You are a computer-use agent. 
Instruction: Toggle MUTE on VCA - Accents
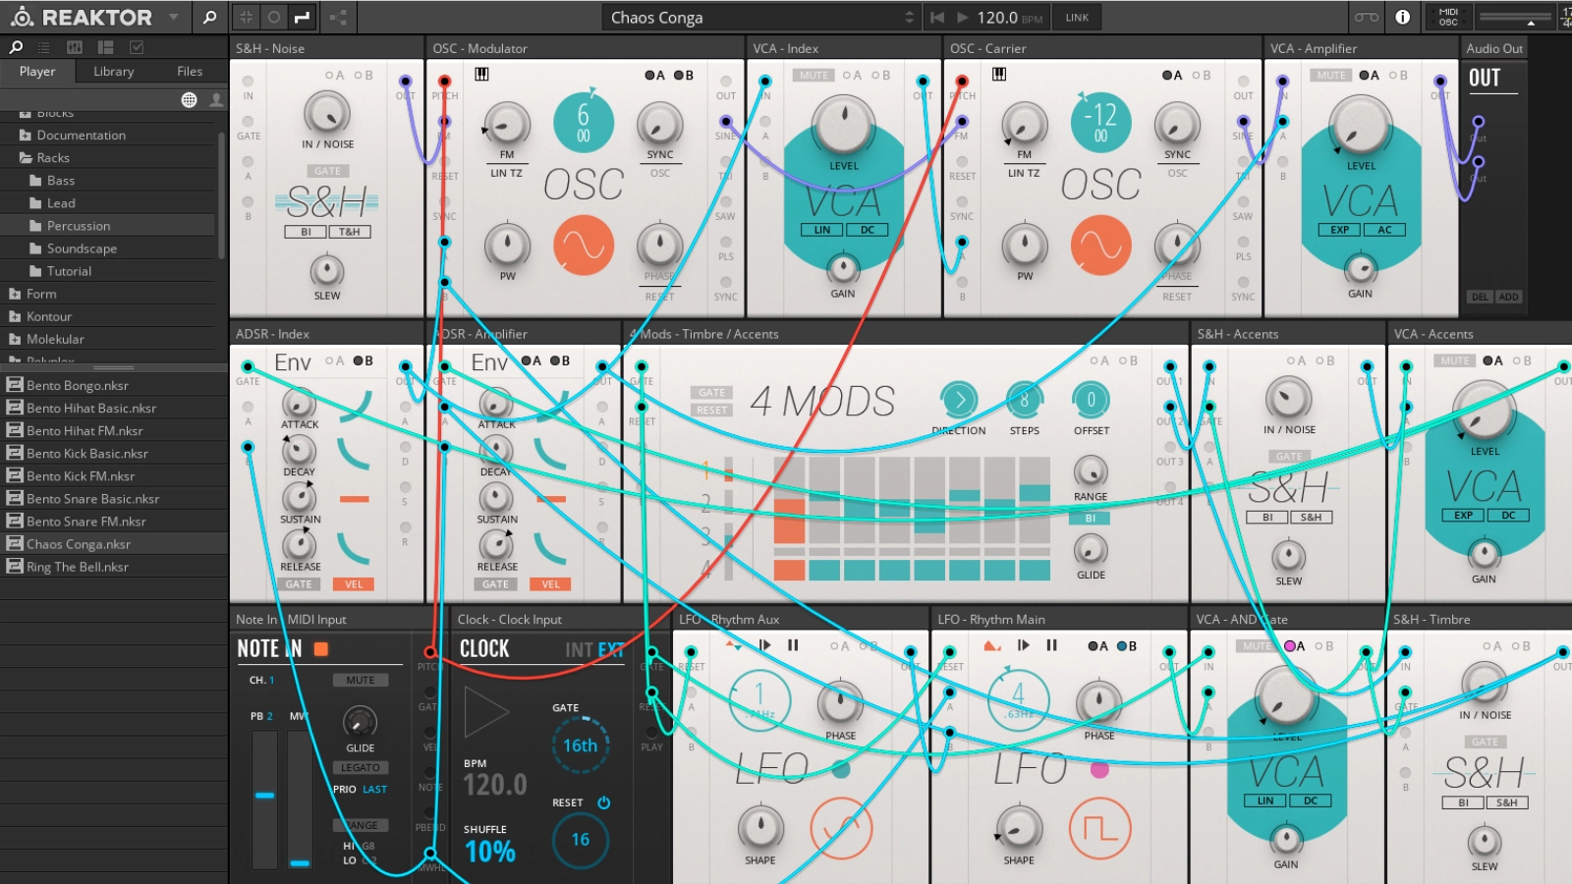[1455, 360]
